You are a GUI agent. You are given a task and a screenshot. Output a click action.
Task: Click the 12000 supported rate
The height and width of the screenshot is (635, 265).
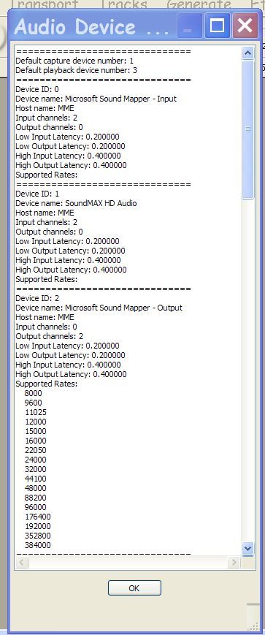(36, 422)
